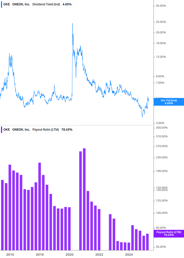Click the 190.00% payout axis label
The image size is (184, 258).
pos(162,171)
